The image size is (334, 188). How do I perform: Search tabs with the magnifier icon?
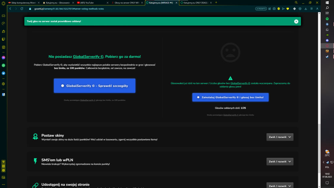tap(296, 3)
